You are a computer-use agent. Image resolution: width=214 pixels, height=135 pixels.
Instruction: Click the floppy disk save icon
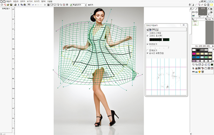tap(11, 5)
